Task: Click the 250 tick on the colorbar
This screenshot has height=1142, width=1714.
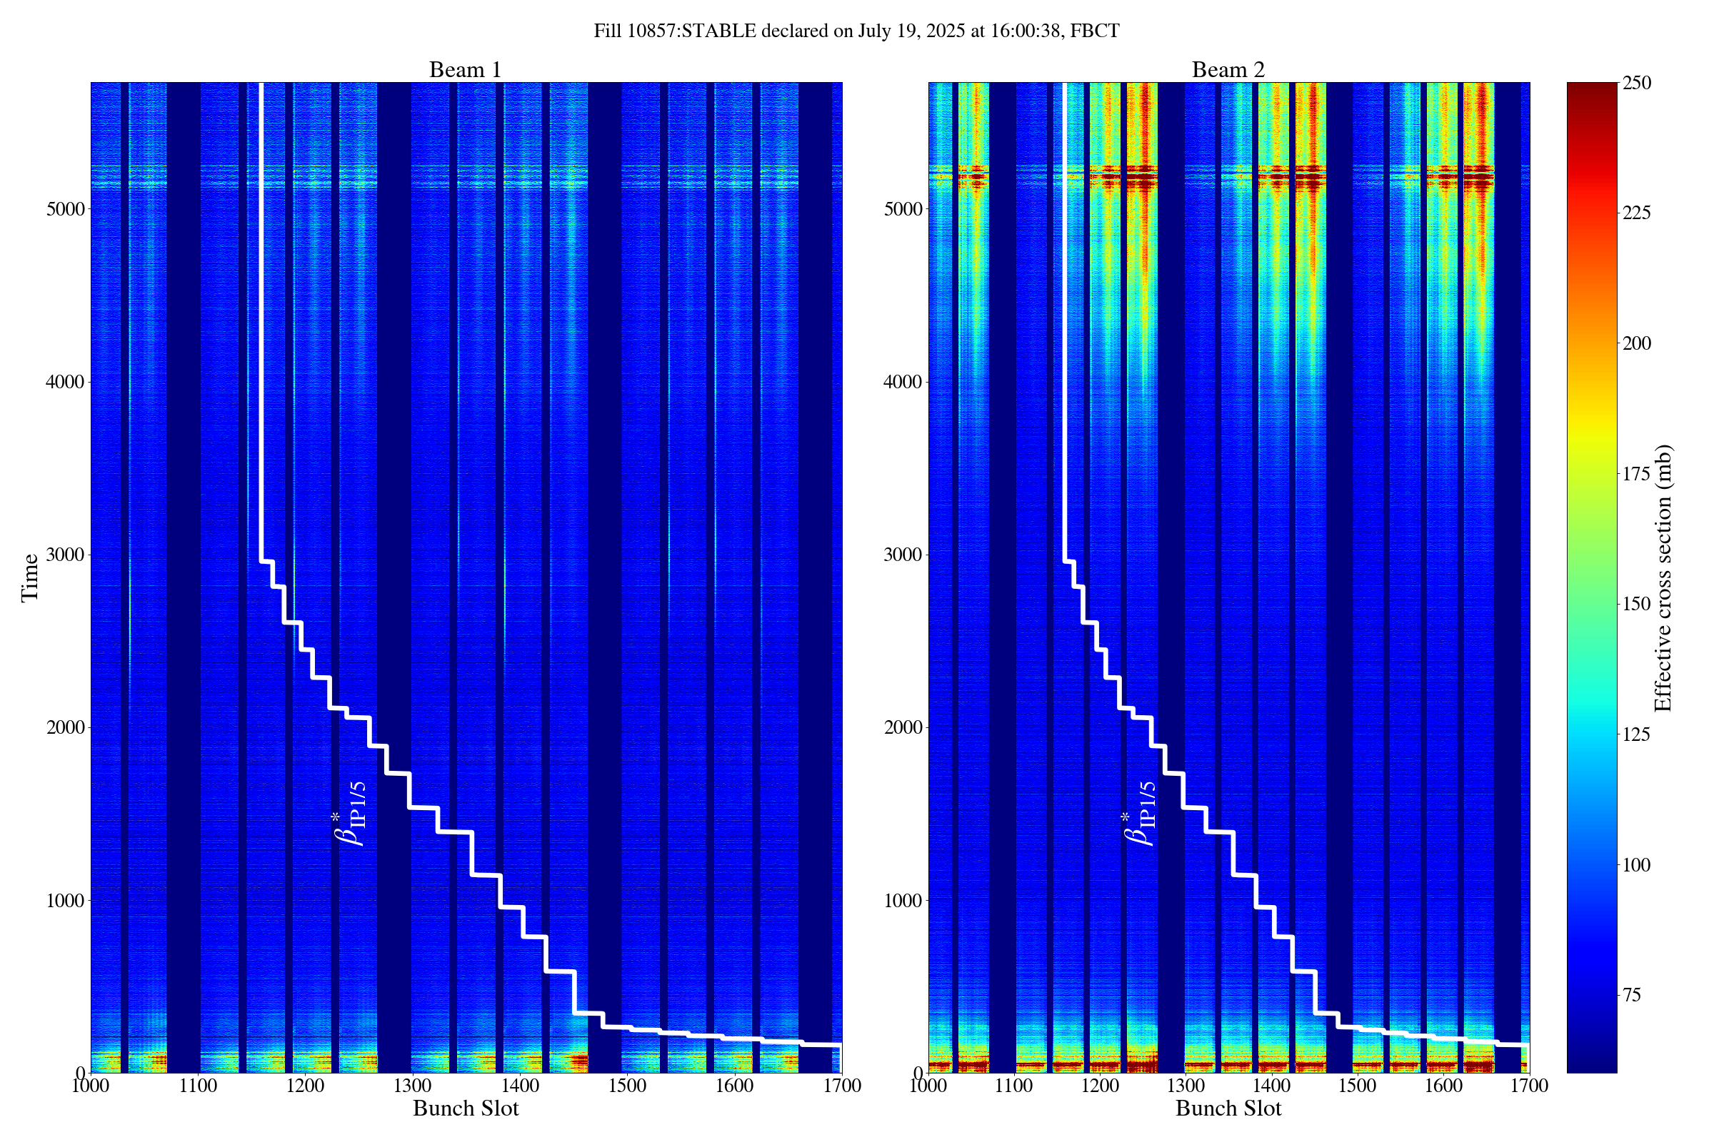Action: [1637, 83]
